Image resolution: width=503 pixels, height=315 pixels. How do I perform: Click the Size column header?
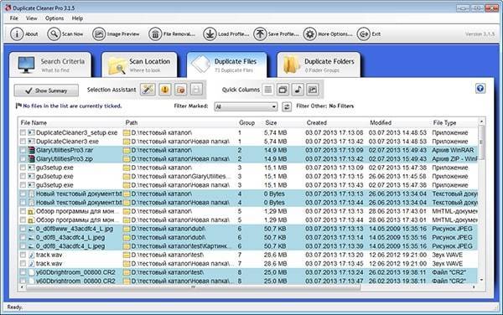271,122
